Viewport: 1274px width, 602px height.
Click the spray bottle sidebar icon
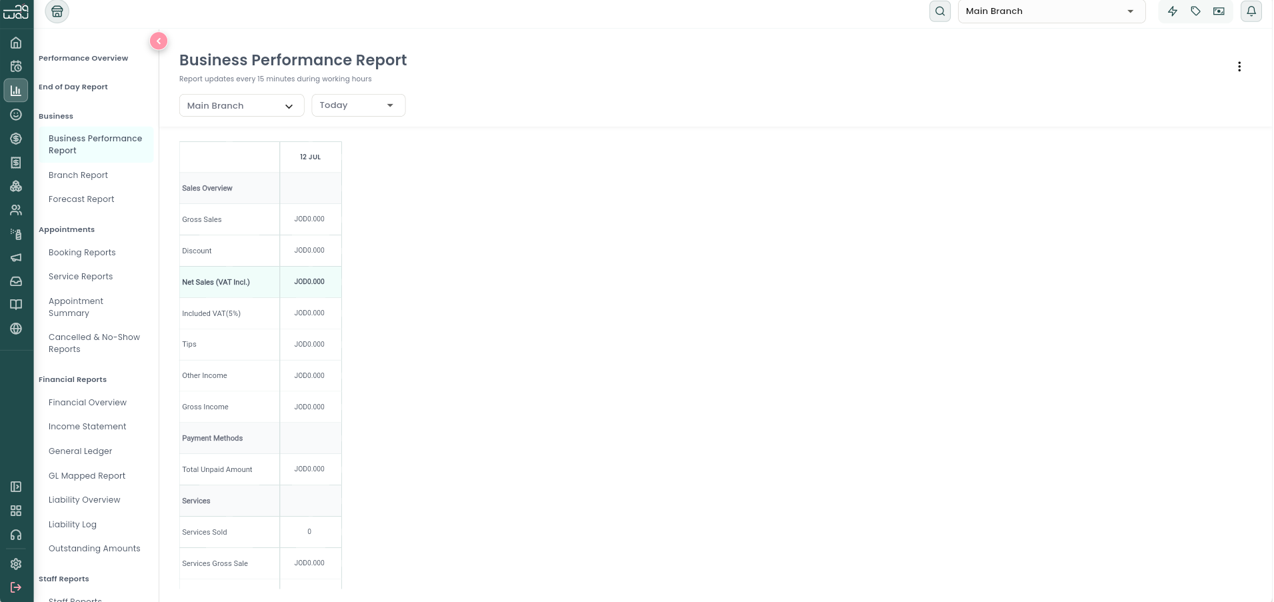coord(16,234)
